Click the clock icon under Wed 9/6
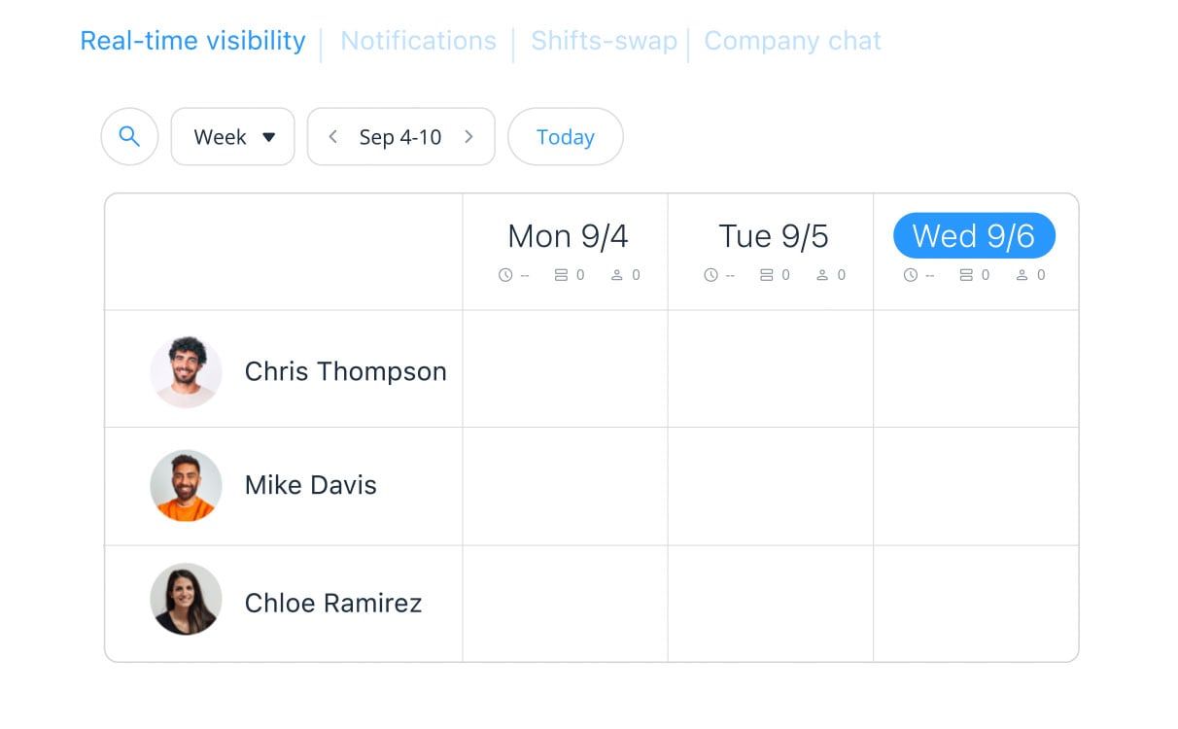1178x729 pixels. coord(911,274)
